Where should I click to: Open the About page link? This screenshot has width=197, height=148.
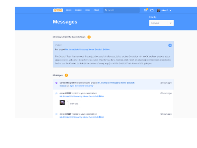click(x=96, y=10)
